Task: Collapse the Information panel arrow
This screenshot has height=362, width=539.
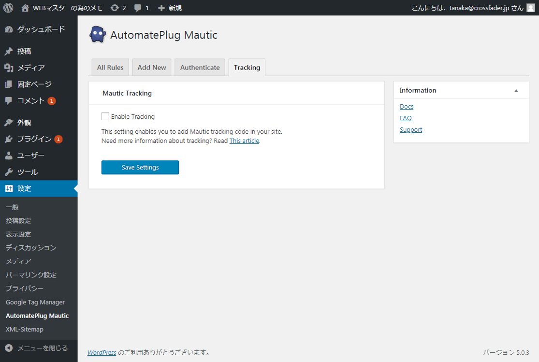Action: (x=516, y=91)
